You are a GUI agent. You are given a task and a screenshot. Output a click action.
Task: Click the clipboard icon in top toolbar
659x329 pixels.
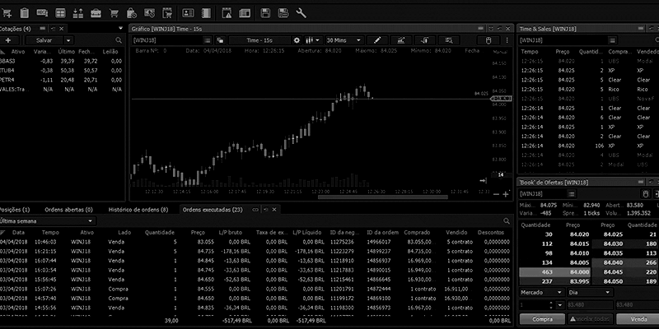pos(24,12)
